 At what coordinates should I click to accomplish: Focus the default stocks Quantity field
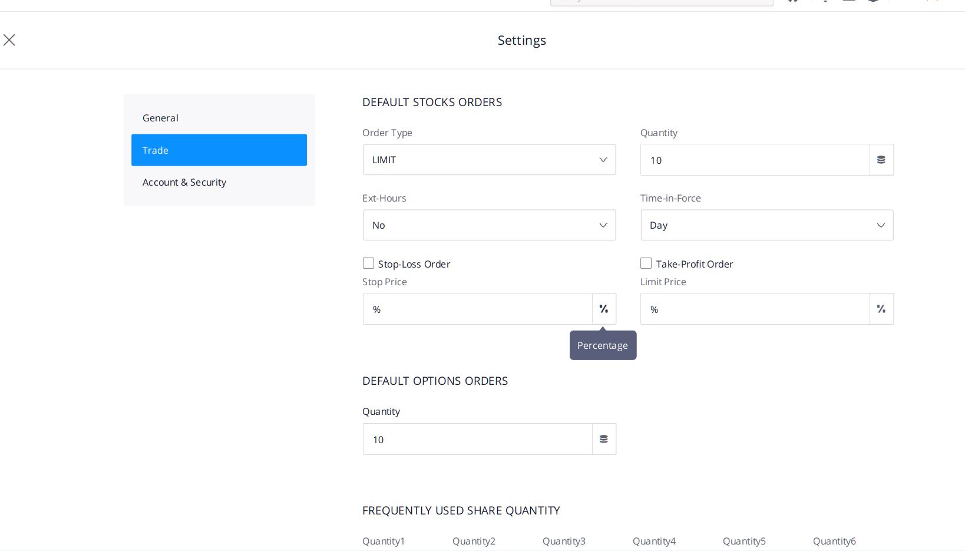[x=755, y=160]
